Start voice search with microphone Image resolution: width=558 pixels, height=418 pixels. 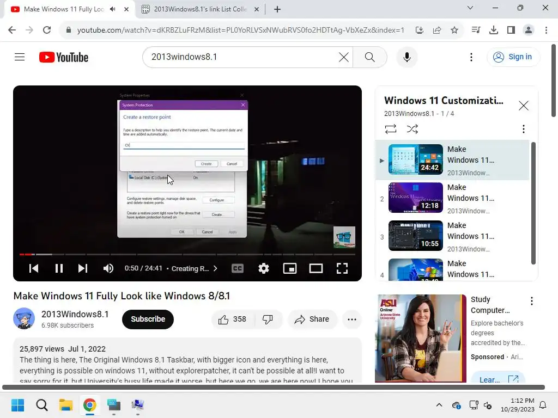[x=407, y=57]
